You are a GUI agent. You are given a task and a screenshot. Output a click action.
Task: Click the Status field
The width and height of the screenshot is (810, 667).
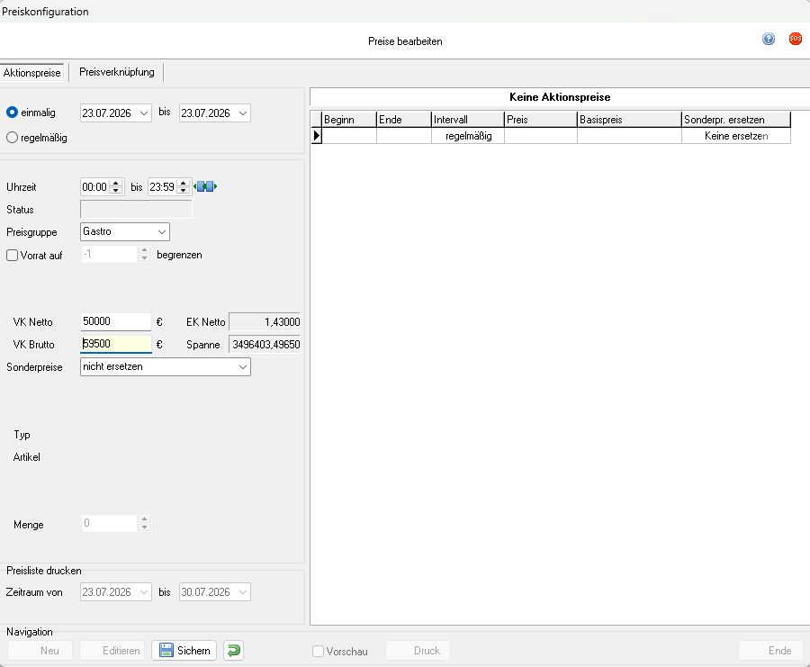click(137, 209)
